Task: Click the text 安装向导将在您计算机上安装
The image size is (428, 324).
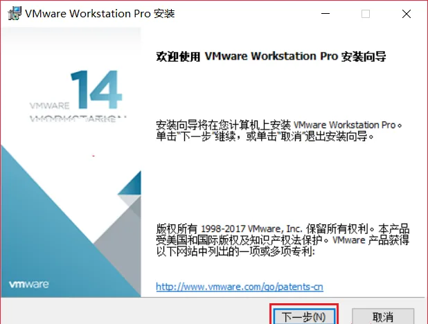Action: click(223, 125)
